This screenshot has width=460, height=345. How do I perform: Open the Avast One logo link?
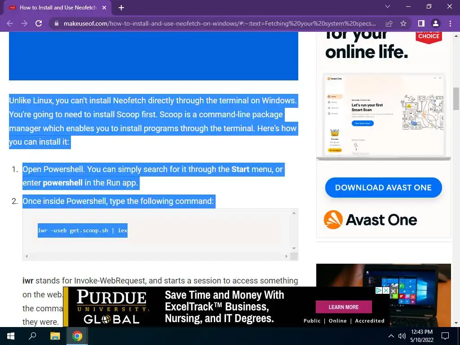coord(370,220)
